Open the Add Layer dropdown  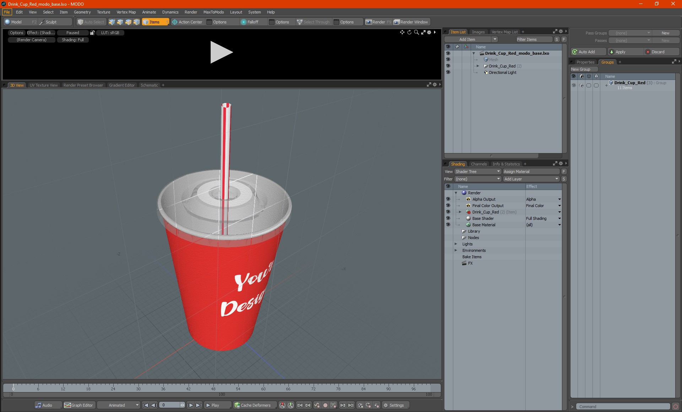click(531, 179)
